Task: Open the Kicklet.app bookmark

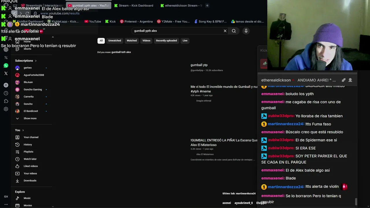Action: 63,21
